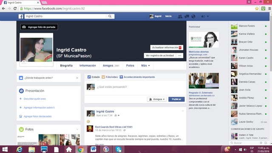The width and height of the screenshot is (272, 153).
Task: Open the profile picture thumbnail
Action: coord(36,50)
